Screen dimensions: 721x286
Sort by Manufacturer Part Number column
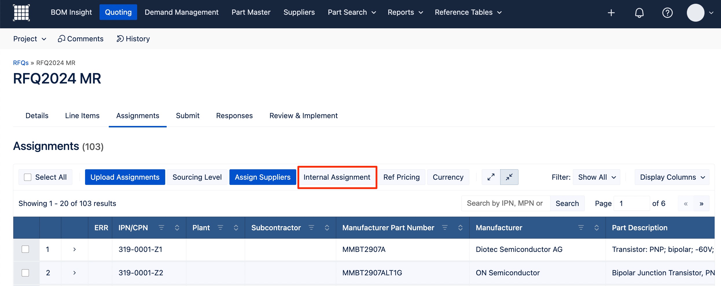(460, 228)
